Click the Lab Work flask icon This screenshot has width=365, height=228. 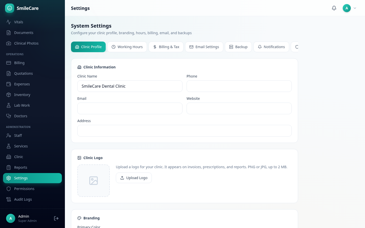(9, 105)
